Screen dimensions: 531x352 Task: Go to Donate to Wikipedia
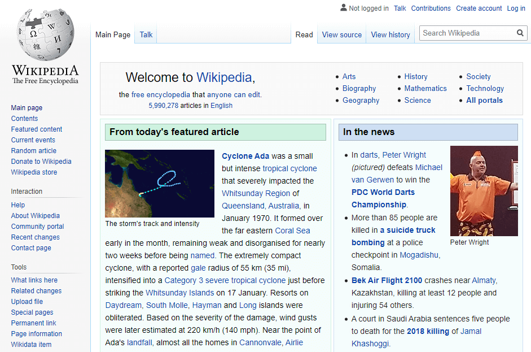point(41,161)
